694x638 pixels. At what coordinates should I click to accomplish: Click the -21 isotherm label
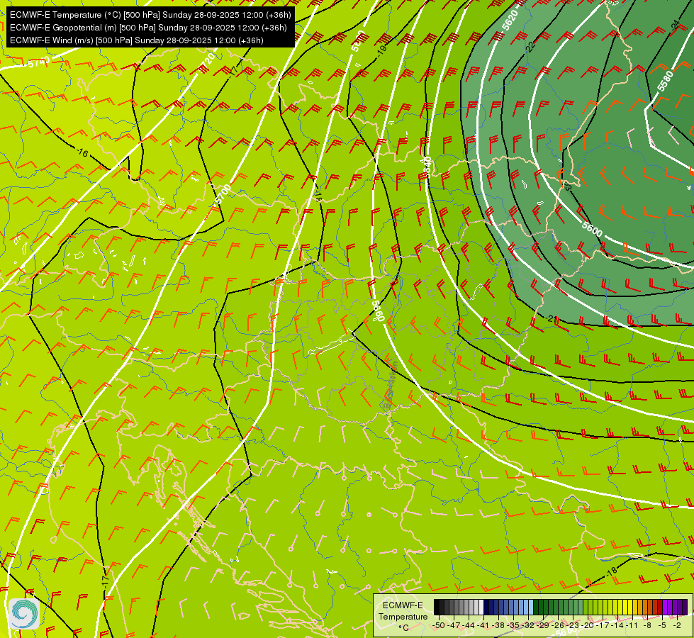(551, 318)
